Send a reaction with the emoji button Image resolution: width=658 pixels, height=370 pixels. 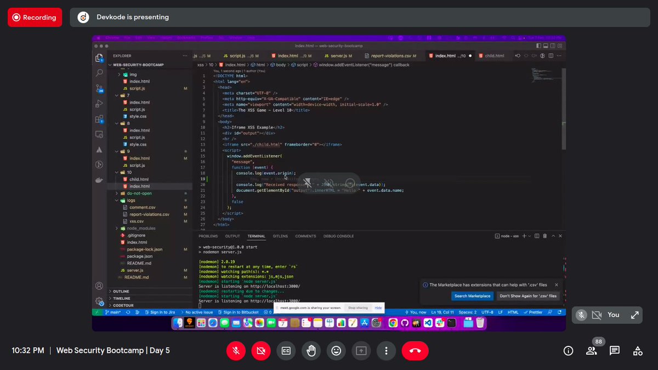pyautogui.click(x=336, y=351)
